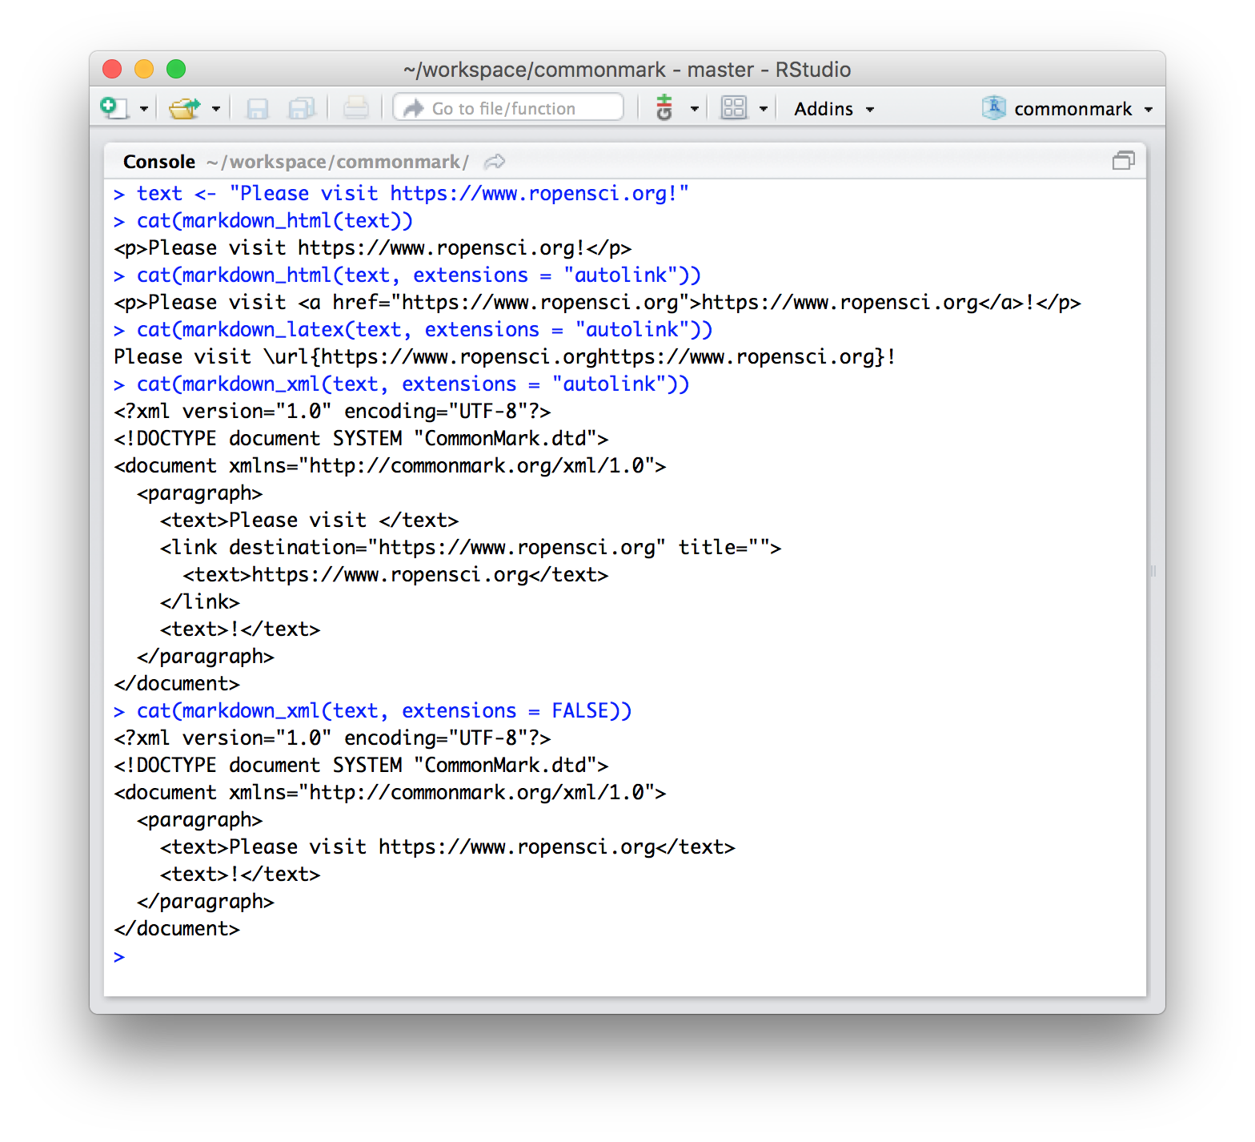Click the pane splitter handle on right edge
The image size is (1255, 1142).
1153,571
